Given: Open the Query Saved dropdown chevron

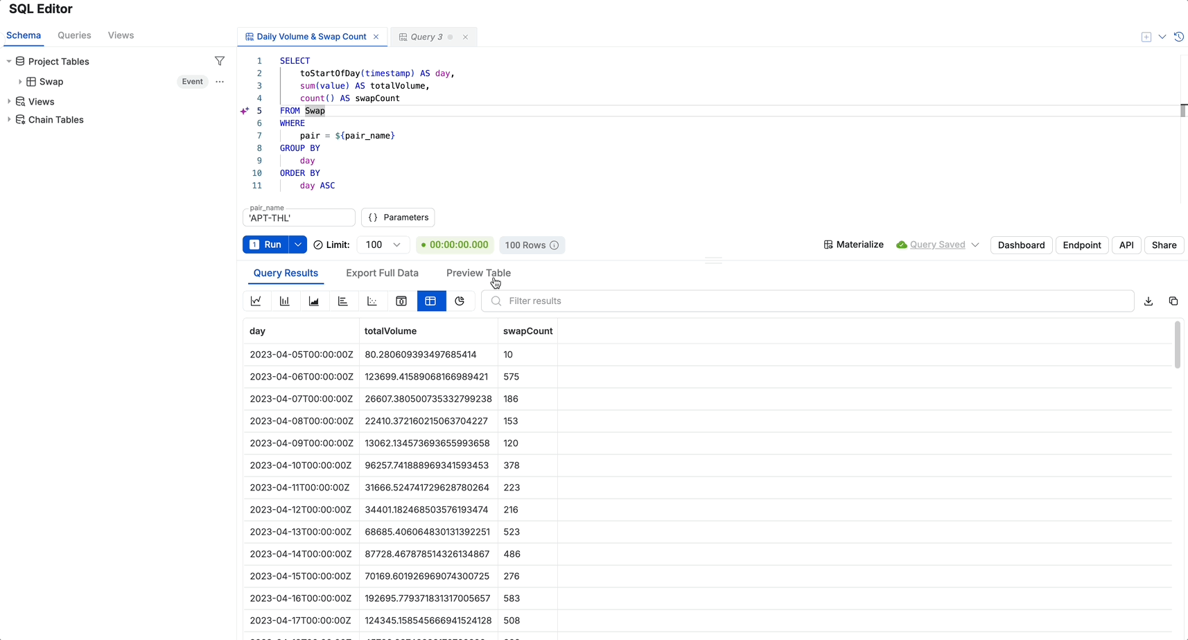Looking at the screenshot, I should [x=975, y=245].
